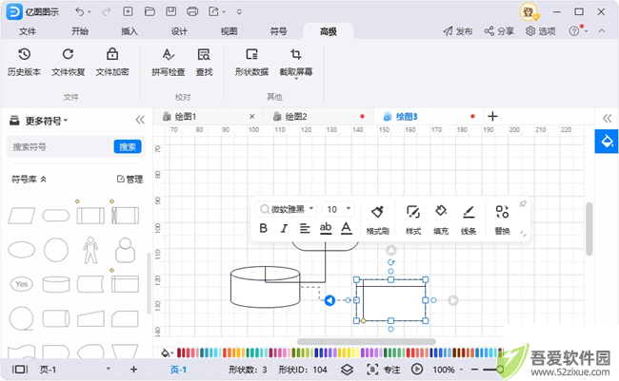Select the Yes ellipse shape in library
Image resolution: width=619 pixels, height=381 pixels.
(x=21, y=284)
